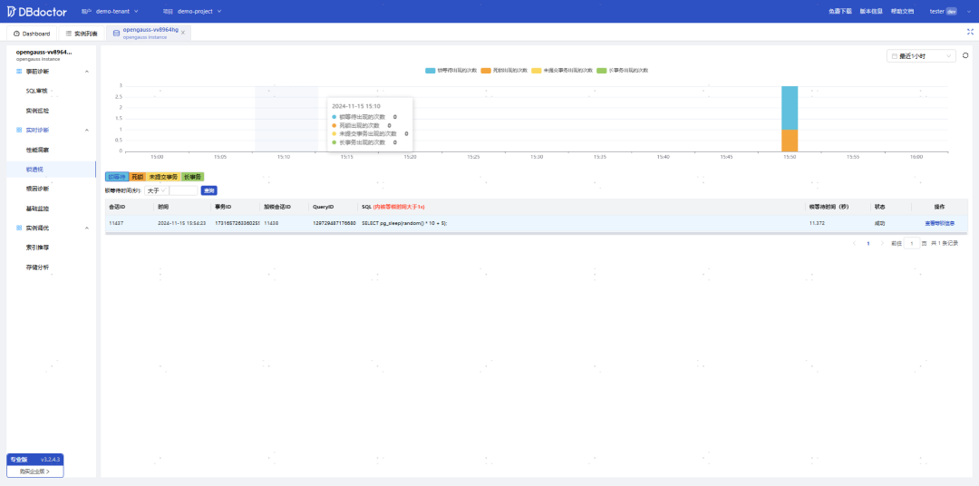Toggle 未提交事务出现的次数 legend series
The height and width of the screenshot is (486, 979).
click(562, 71)
